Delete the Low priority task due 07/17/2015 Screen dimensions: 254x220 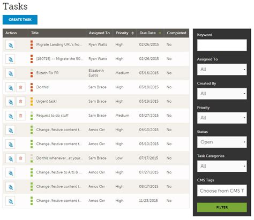click(21, 158)
